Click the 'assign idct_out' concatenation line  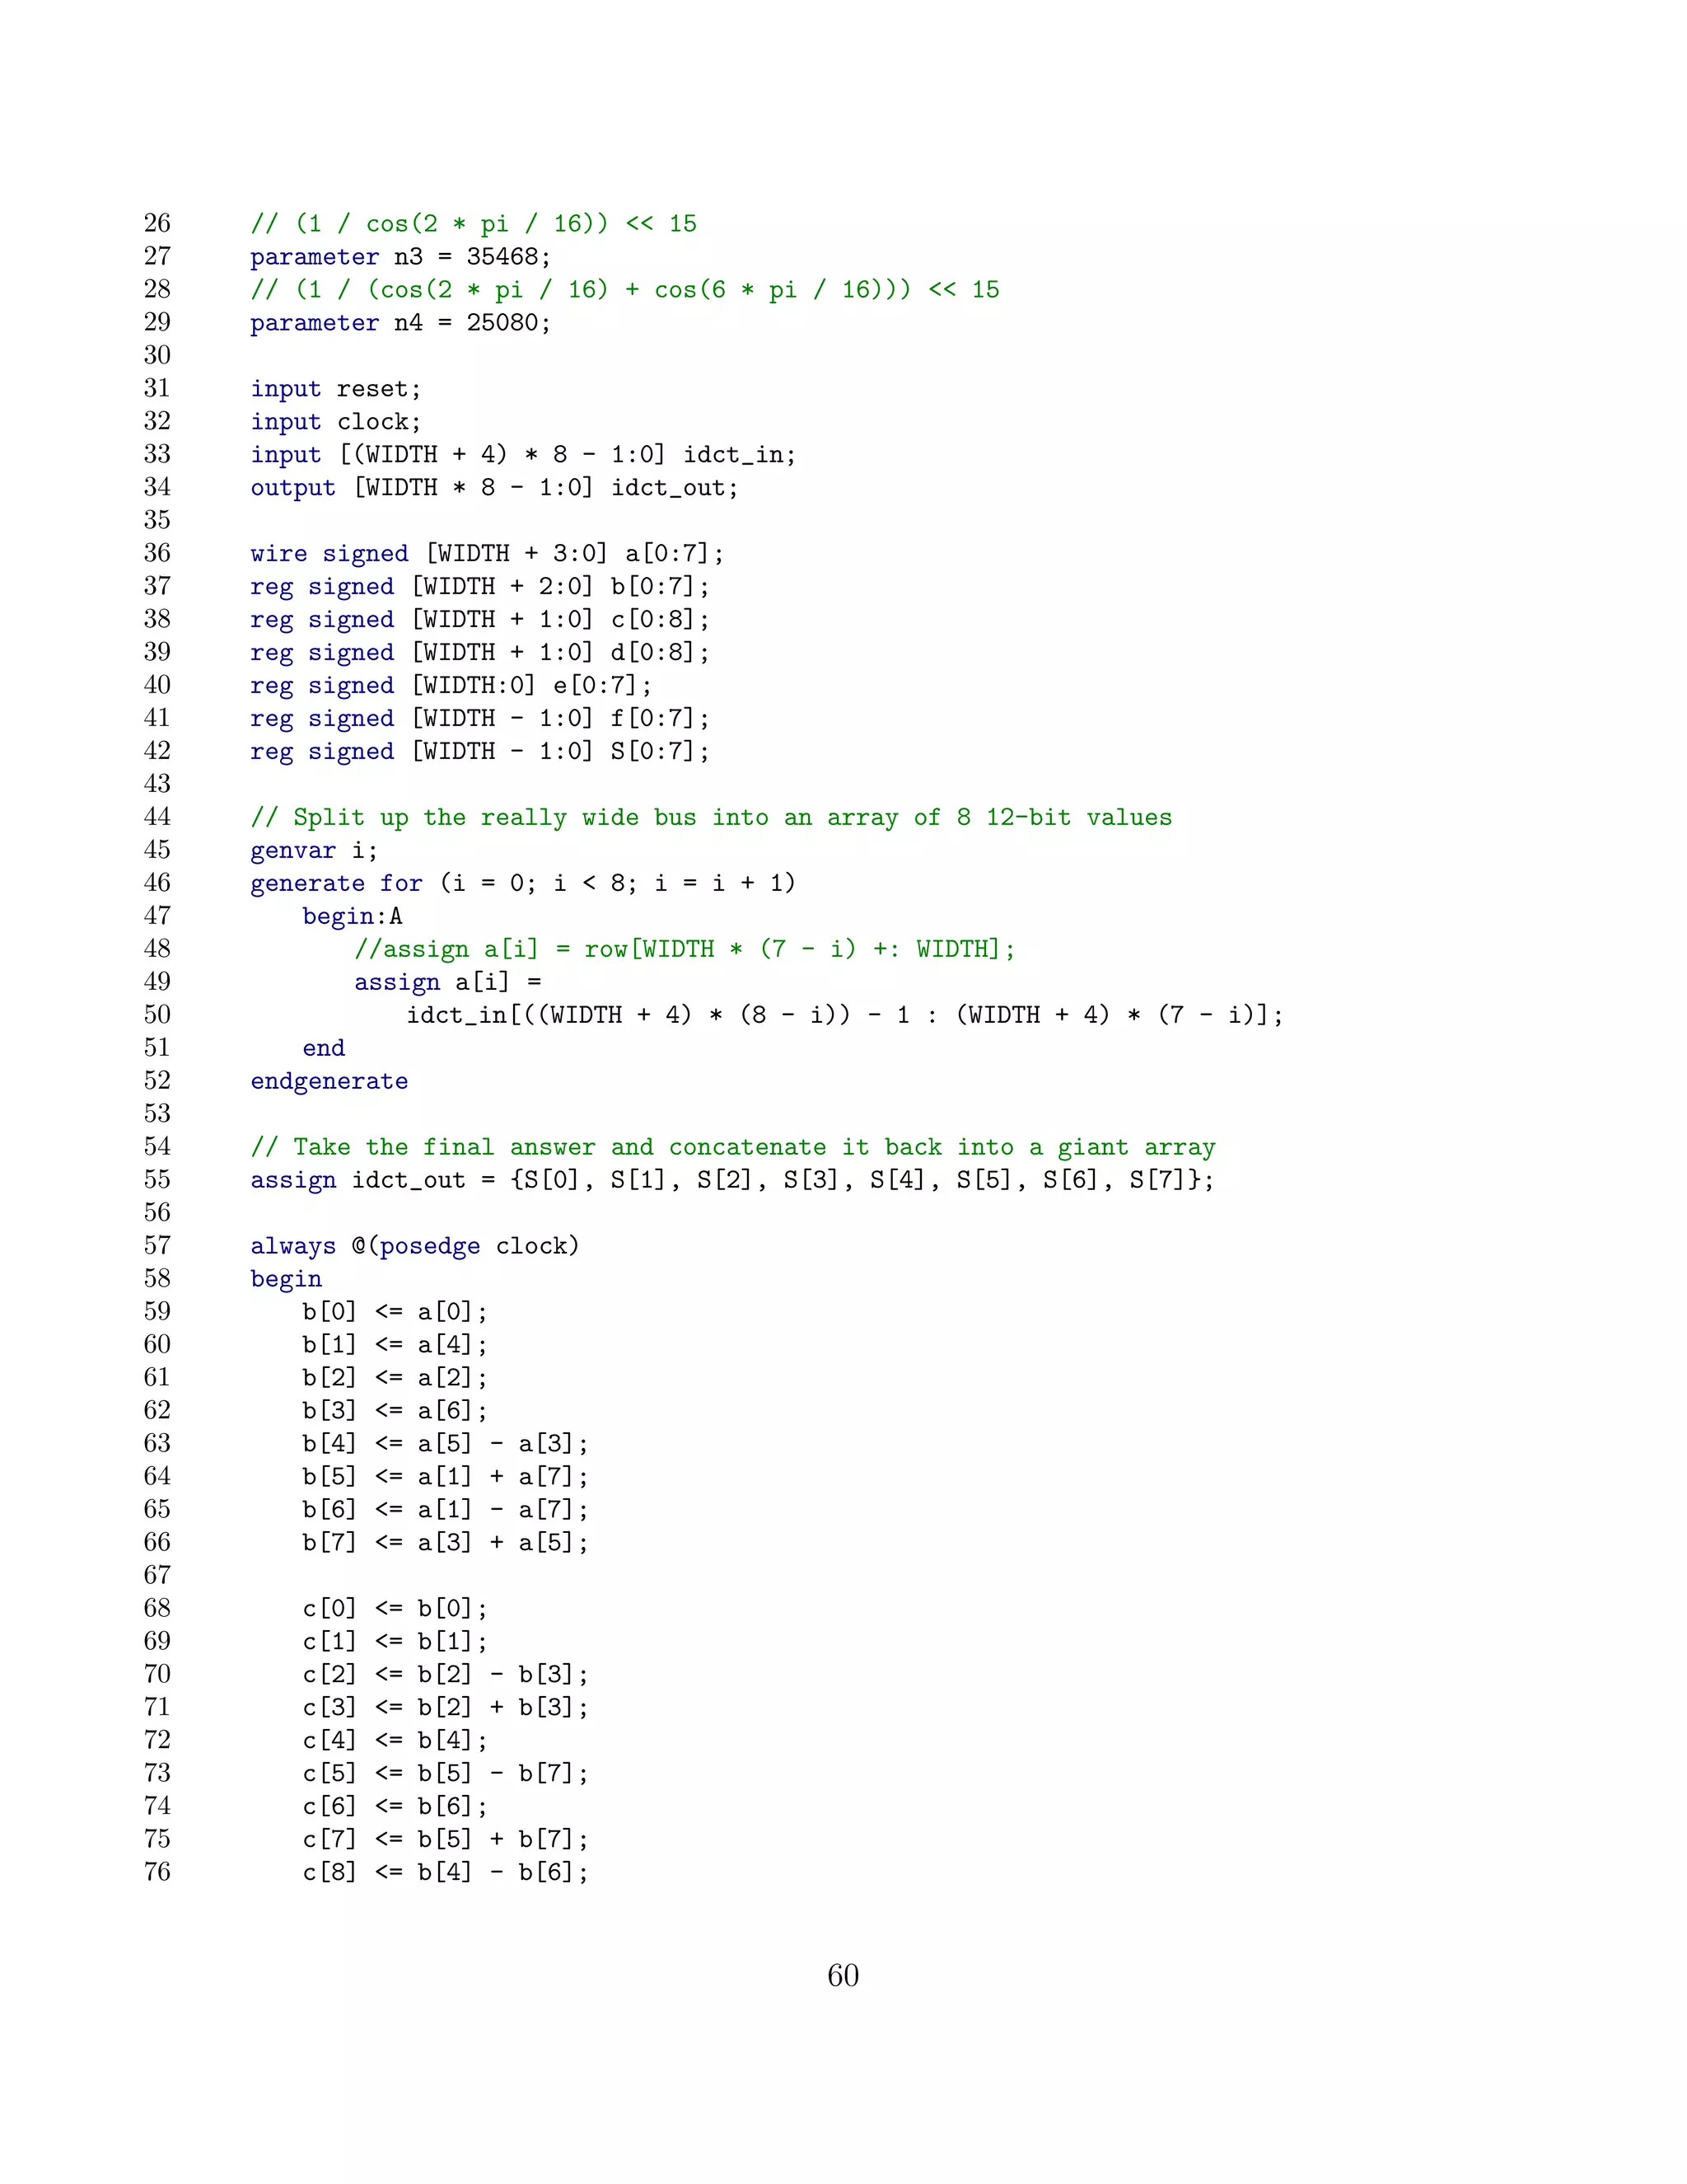tap(732, 1180)
